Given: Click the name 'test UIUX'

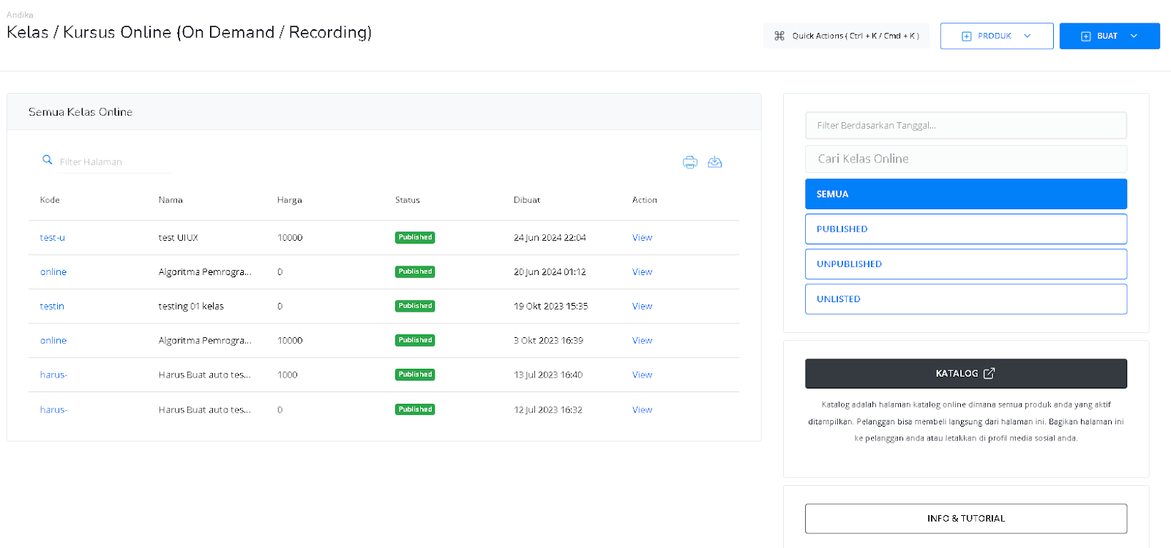Looking at the screenshot, I should [179, 238].
